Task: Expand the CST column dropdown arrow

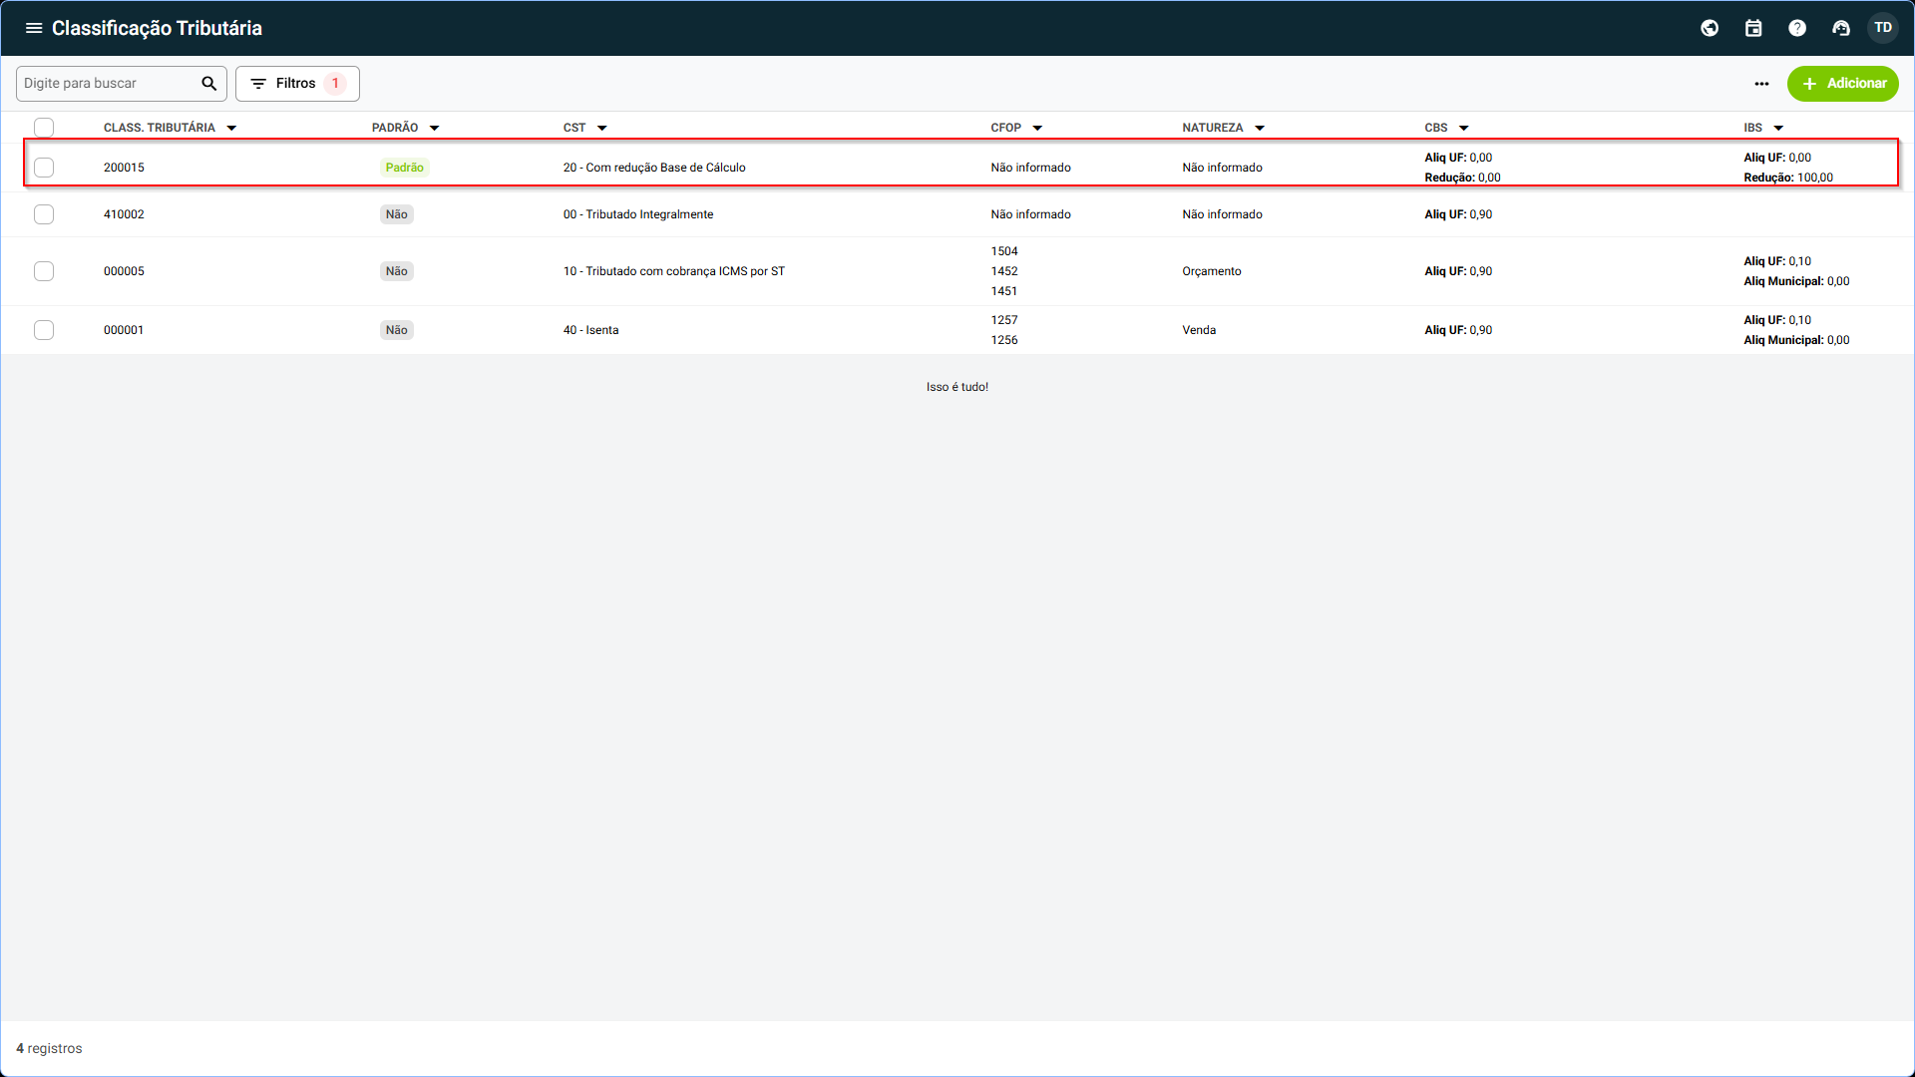Action: [x=602, y=129]
